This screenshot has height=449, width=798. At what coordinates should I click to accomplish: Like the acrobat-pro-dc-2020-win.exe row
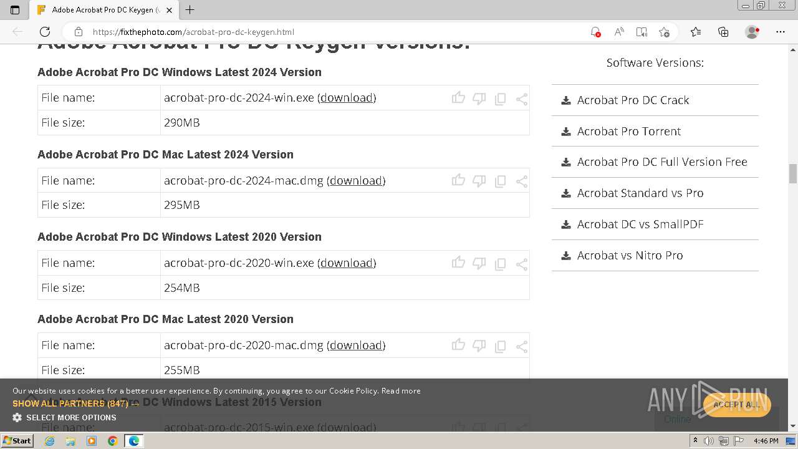[458, 263]
